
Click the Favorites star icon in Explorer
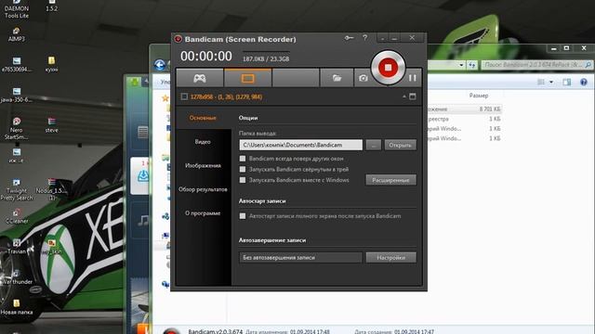[165, 98]
